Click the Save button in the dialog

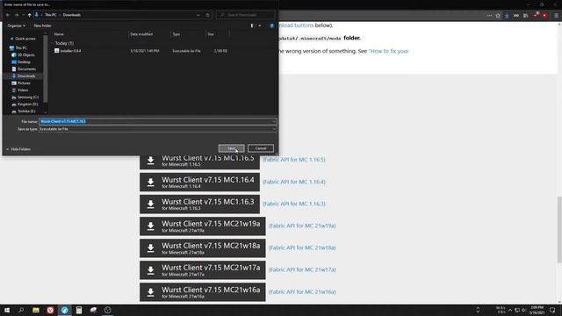pyautogui.click(x=231, y=148)
